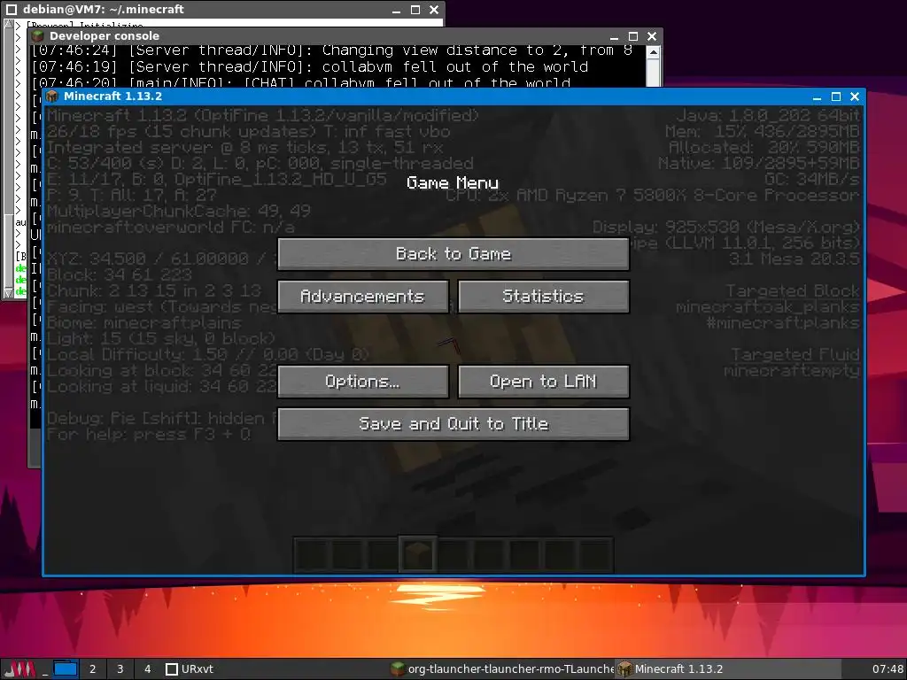Click Save and Quit to Title

[x=453, y=424]
